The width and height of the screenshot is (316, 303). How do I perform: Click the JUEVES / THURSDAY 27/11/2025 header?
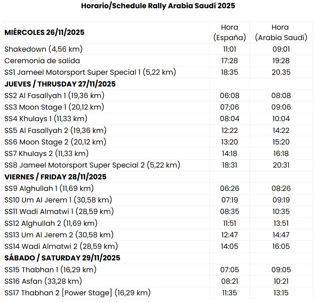coord(60,84)
